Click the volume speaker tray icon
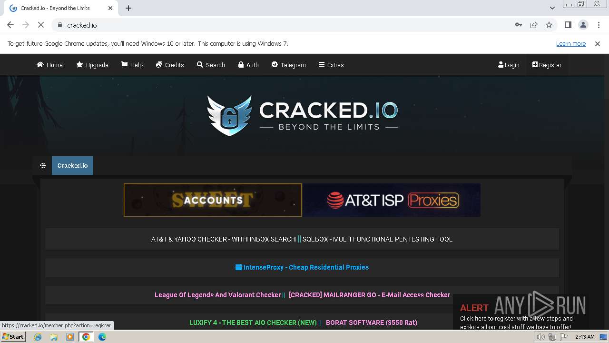Image resolution: width=609 pixels, height=343 pixels. pos(540,337)
